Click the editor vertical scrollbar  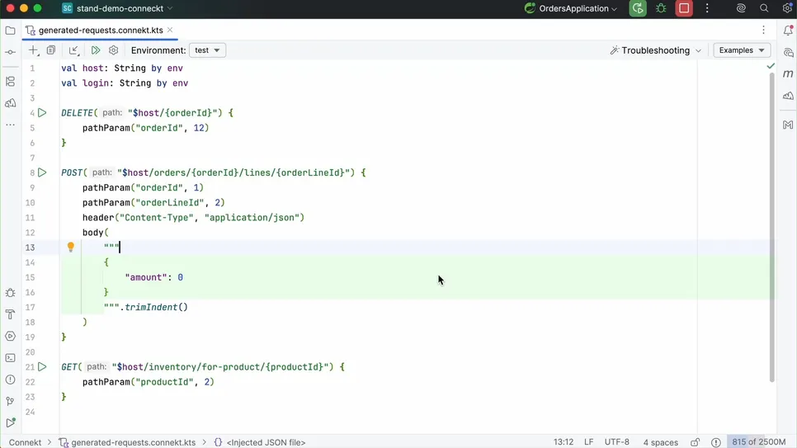click(771, 226)
